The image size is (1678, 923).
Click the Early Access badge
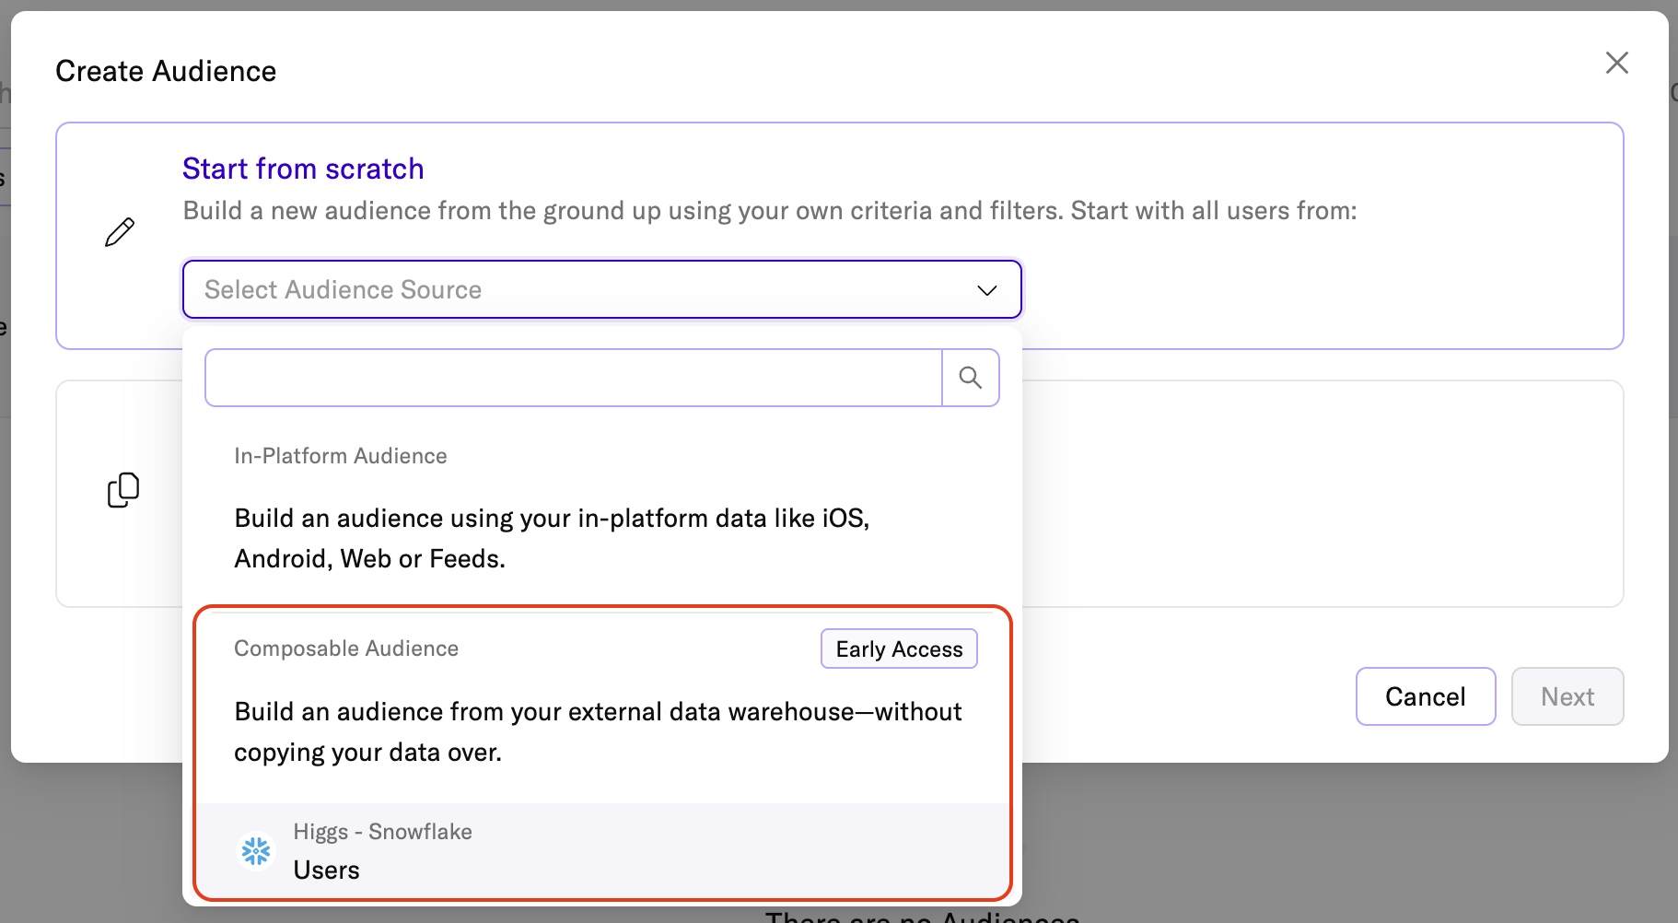pyautogui.click(x=898, y=649)
